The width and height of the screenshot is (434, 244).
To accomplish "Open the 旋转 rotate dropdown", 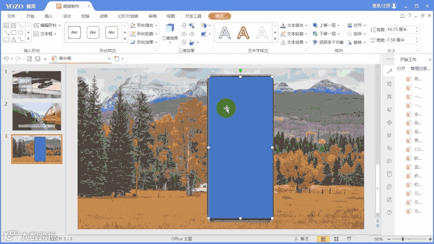I will 356,42.
